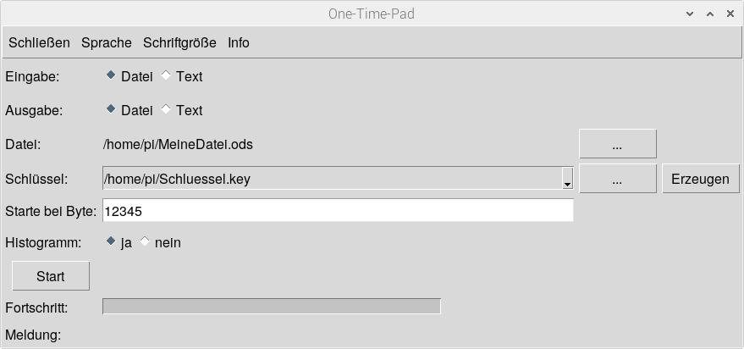Click the Fortschritt progress bar
Viewport: 744px width, 349px height.
271,306
